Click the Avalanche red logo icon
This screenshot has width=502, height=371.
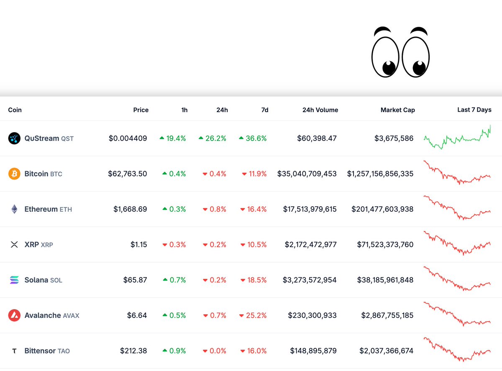pos(14,315)
